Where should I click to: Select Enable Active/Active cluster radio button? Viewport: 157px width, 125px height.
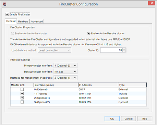coord(12,33)
